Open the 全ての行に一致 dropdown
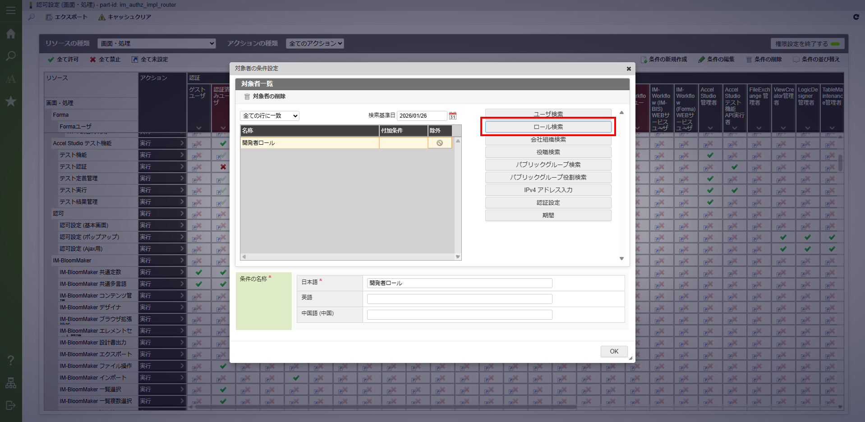This screenshot has height=422, width=865. point(269,116)
